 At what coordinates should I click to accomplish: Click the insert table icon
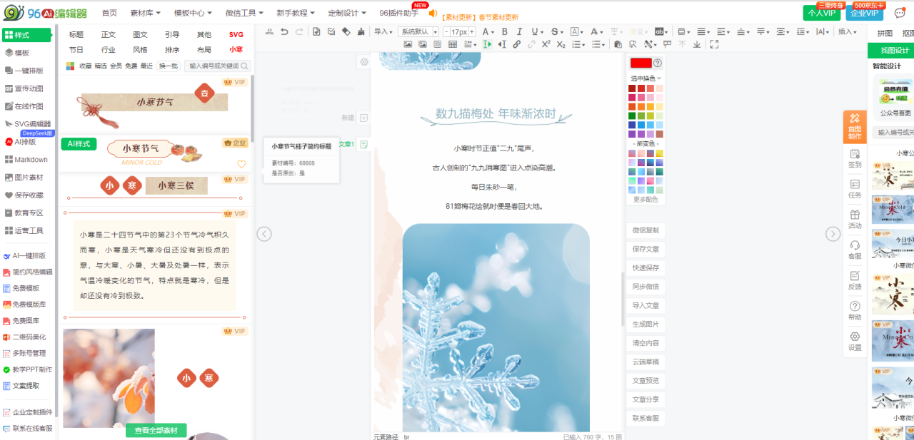[453, 44]
